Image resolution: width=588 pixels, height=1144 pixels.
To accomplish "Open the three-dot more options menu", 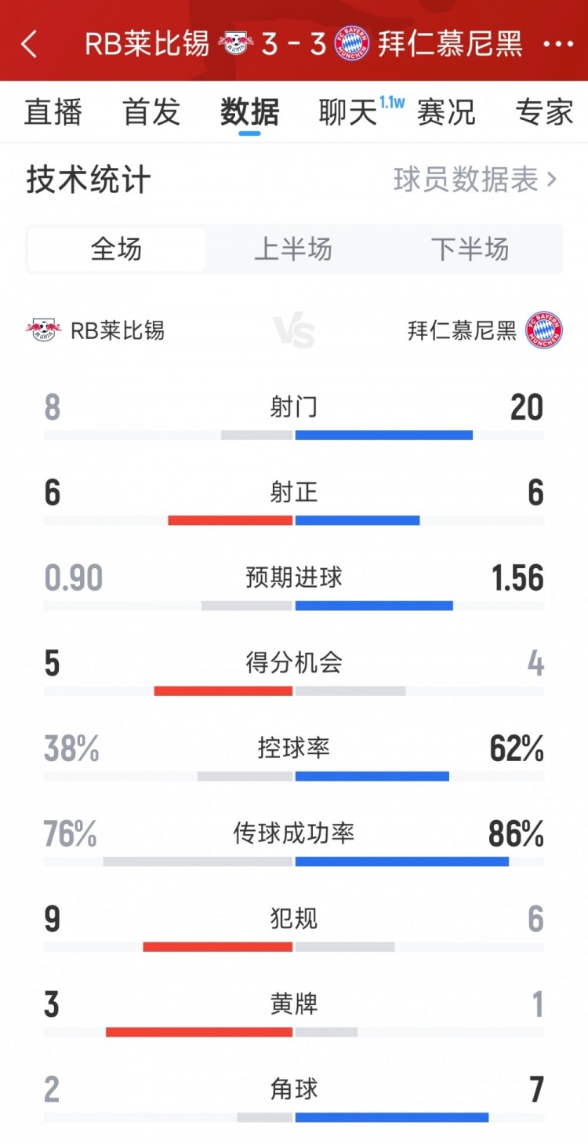I will pos(558,44).
